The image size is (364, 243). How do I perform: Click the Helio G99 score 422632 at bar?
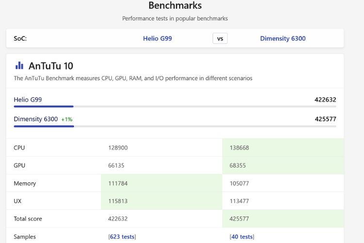click(325, 100)
